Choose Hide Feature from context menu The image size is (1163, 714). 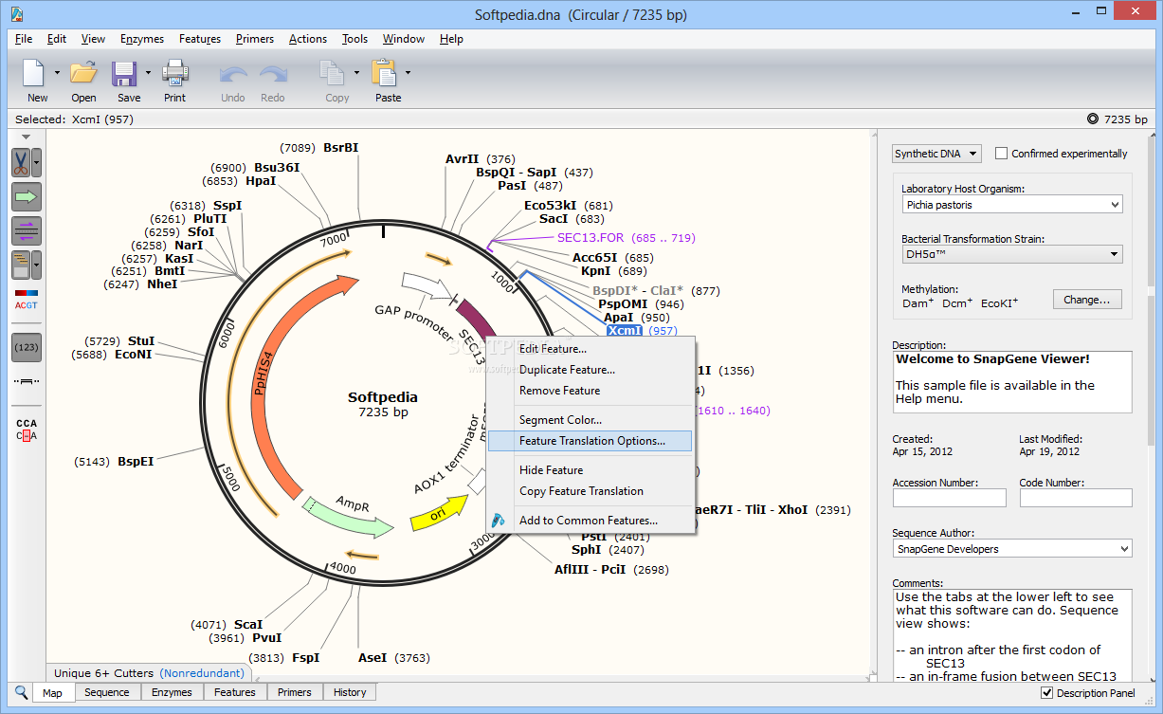point(591,470)
